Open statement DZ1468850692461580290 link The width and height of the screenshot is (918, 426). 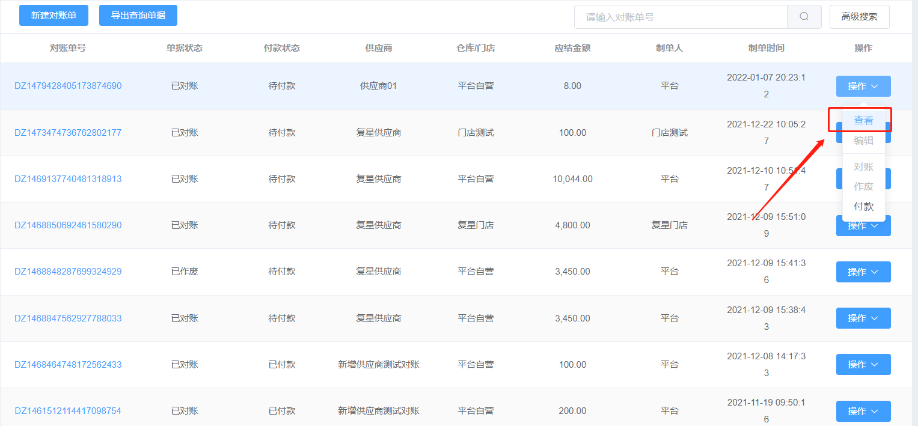tap(68, 225)
